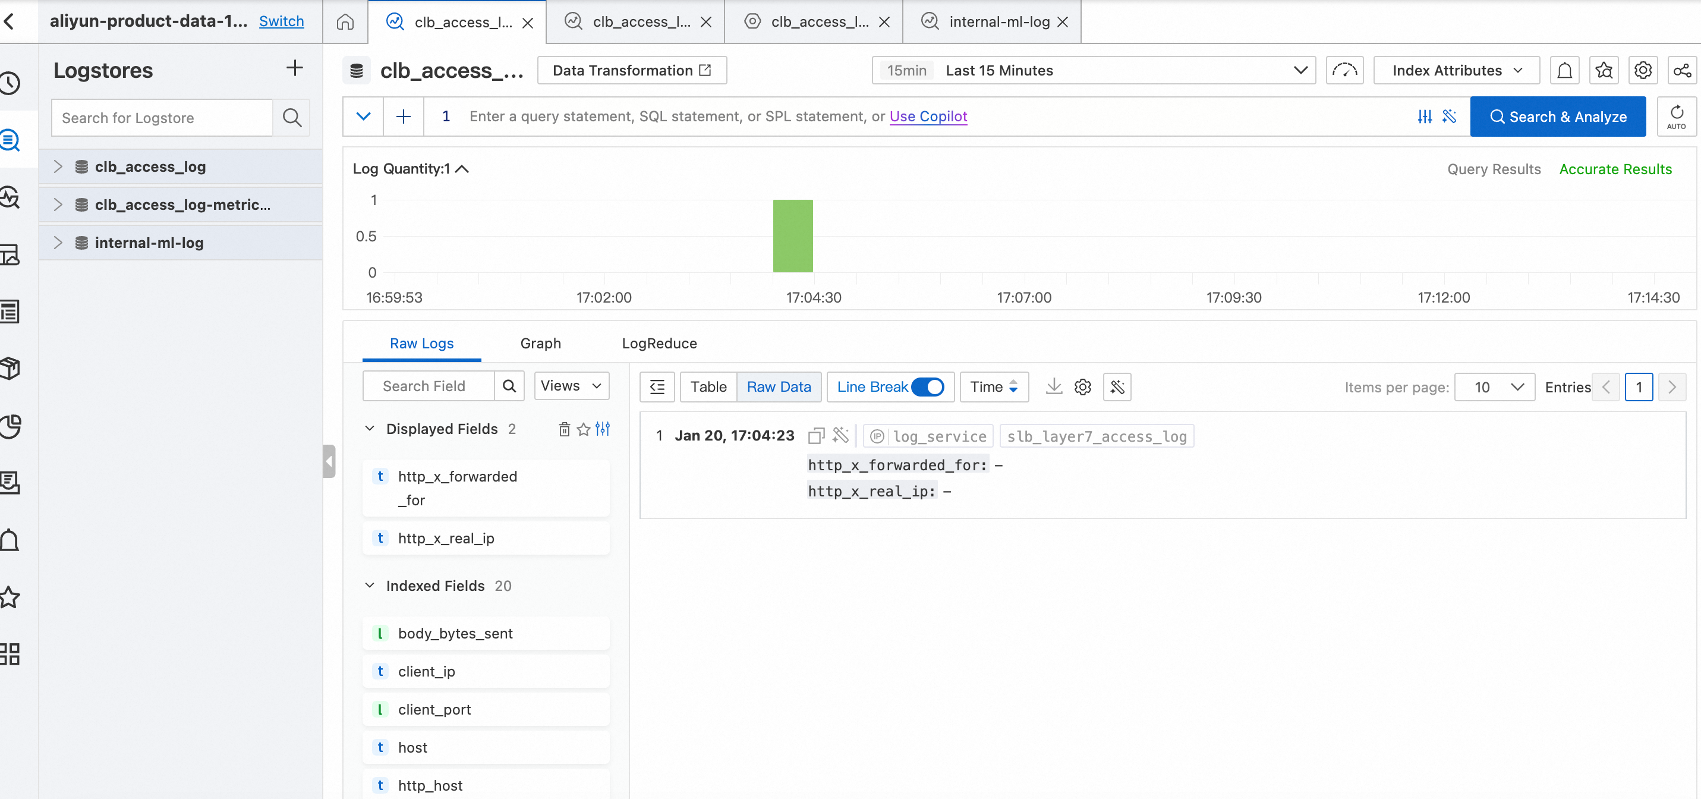Collapse the Displayed Fields section

click(x=370, y=429)
